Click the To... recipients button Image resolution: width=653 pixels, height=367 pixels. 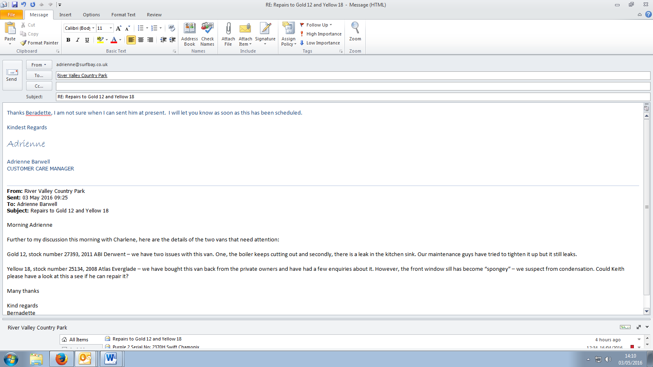point(39,75)
